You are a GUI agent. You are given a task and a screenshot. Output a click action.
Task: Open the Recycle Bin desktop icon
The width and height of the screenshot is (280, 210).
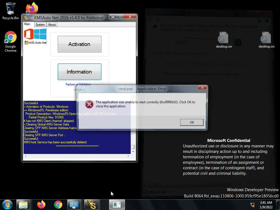11,11
